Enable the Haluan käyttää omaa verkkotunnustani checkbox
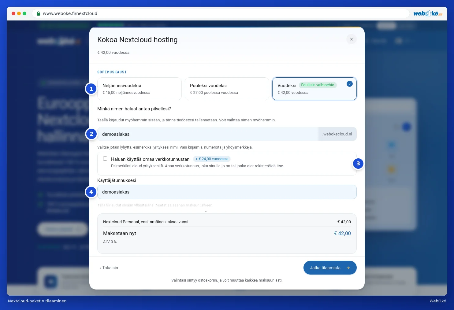The height and width of the screenshot is (310, 454). coord(105,159)
